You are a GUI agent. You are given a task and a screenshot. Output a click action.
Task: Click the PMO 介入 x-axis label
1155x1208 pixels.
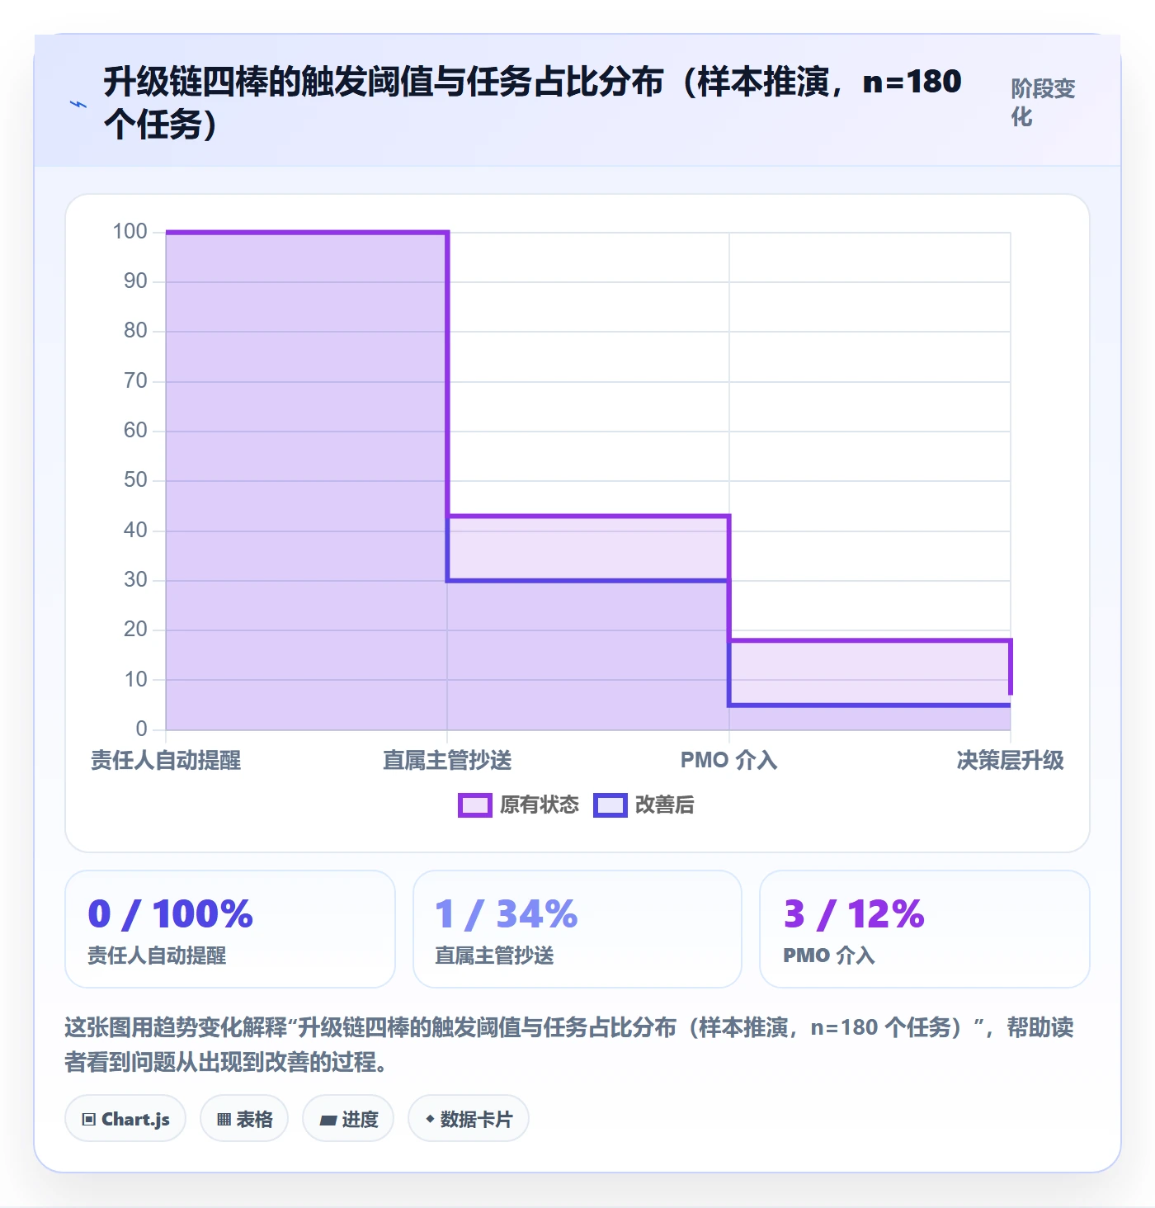[x=728, y=760]
